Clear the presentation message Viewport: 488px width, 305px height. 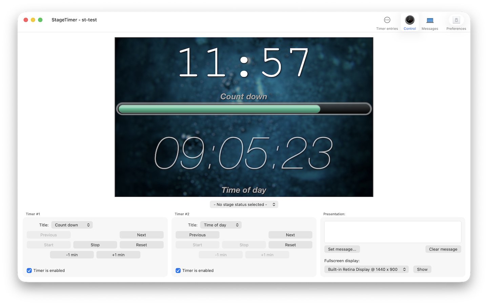[x=443, y=249]
